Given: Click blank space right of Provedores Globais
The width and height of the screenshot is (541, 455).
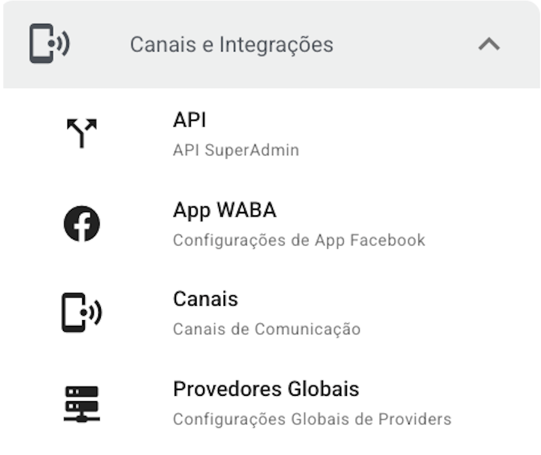Looking at the screenshot, I should [495, 403].
